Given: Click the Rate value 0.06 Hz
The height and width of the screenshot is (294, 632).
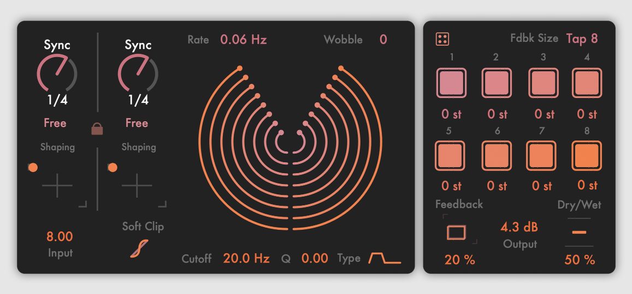Looking at the screenshot, I should [243, 39].
